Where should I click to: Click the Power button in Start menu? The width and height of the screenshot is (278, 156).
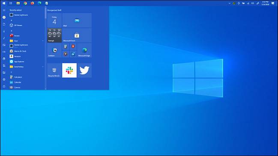[4, 86]
